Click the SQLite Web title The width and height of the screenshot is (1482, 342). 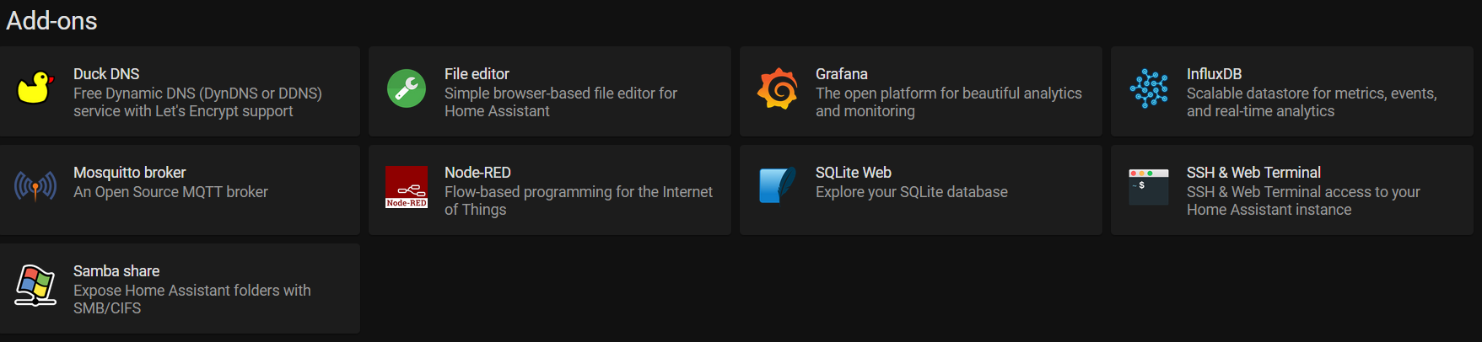pyautogui.click(x=854, y=173)
